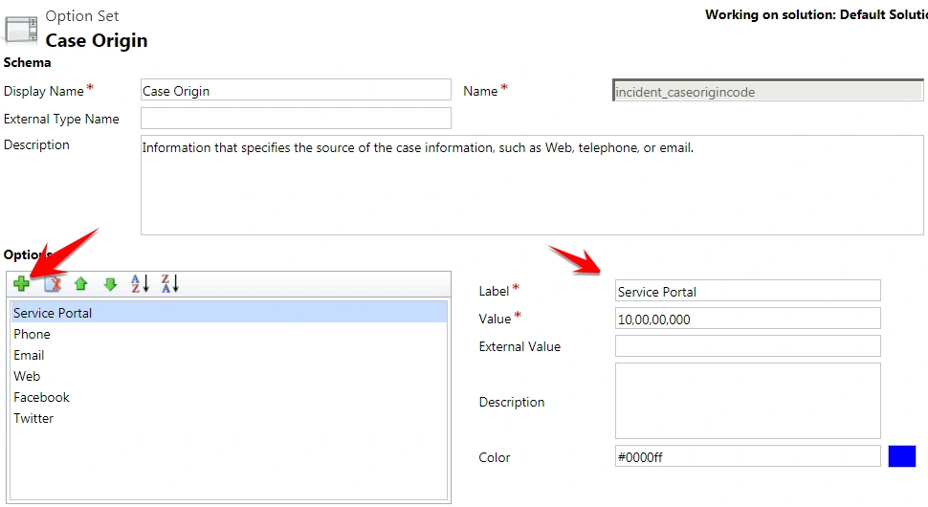Click the Color hex code field
The image size is (928, 507).
click(x=748, y=456)
